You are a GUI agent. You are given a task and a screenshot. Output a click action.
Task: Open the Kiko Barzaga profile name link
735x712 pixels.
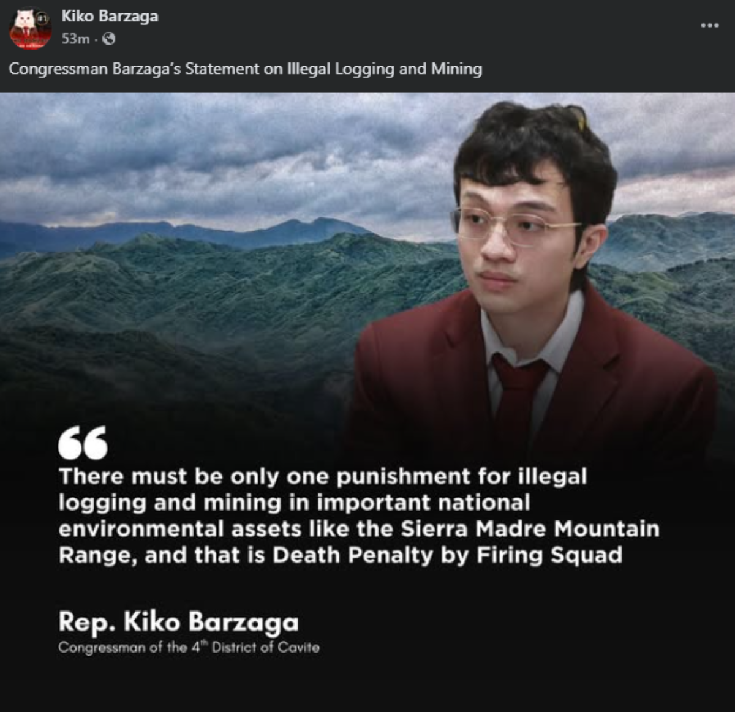coord(110,16)
